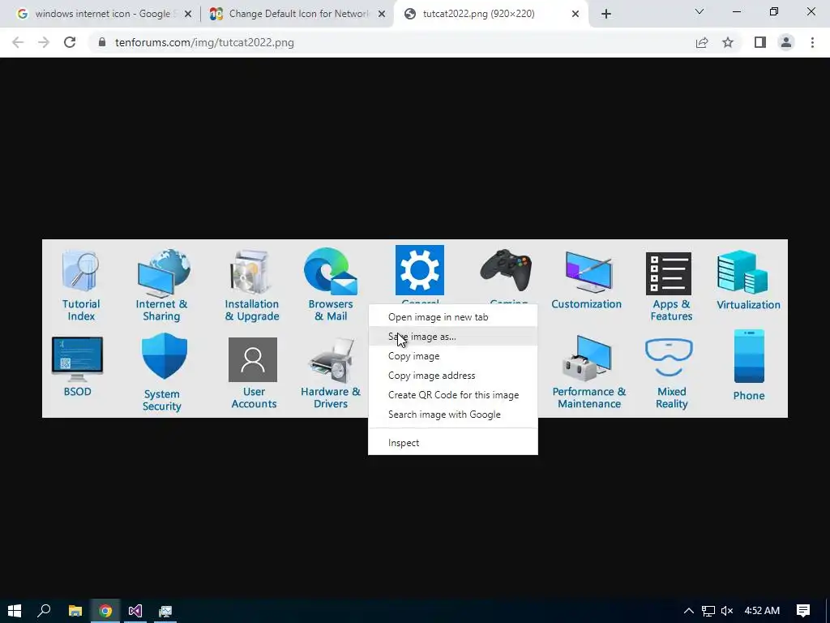Open the share this page icon
Screen dimensions: 830x623
coord(702,42)
